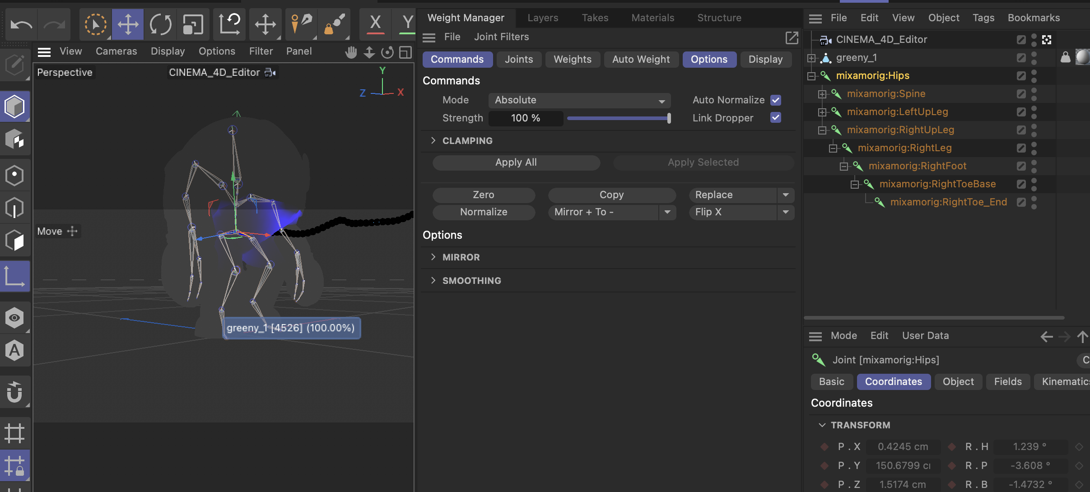
Task: Click the Viewport Solo eye icon
Action: tap(14, 318)
